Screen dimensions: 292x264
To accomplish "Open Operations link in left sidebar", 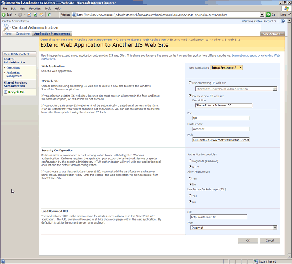I will click(13, 68).
